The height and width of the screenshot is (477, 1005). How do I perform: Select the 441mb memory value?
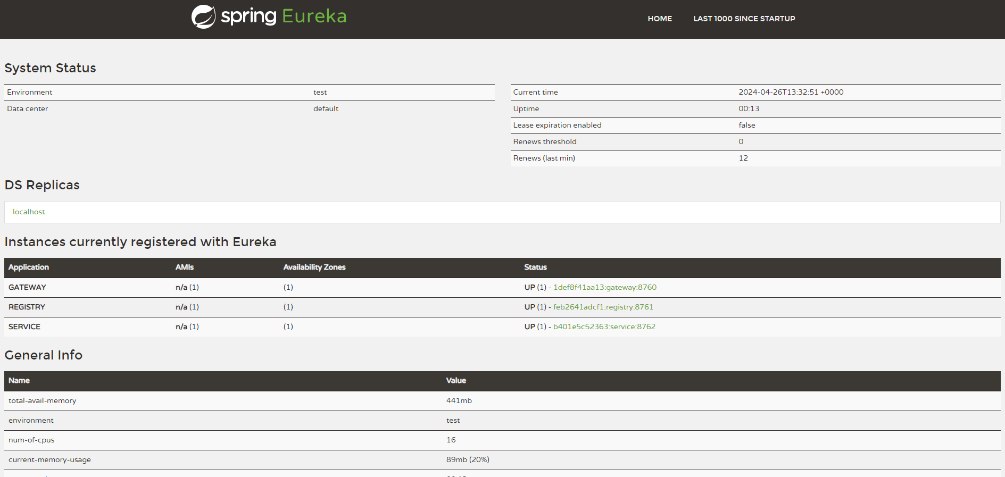tap(459, 400)
